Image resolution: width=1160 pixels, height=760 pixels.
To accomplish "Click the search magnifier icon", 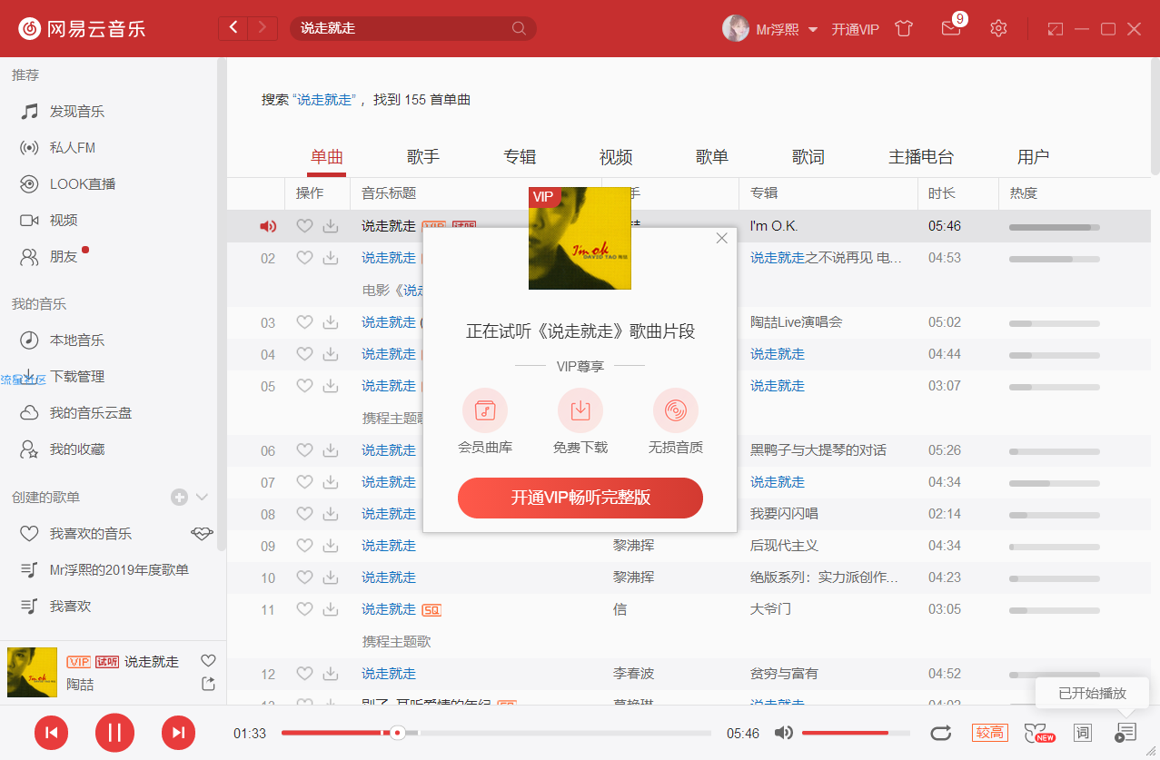I will pyautogui.click(x=519, y=28).
